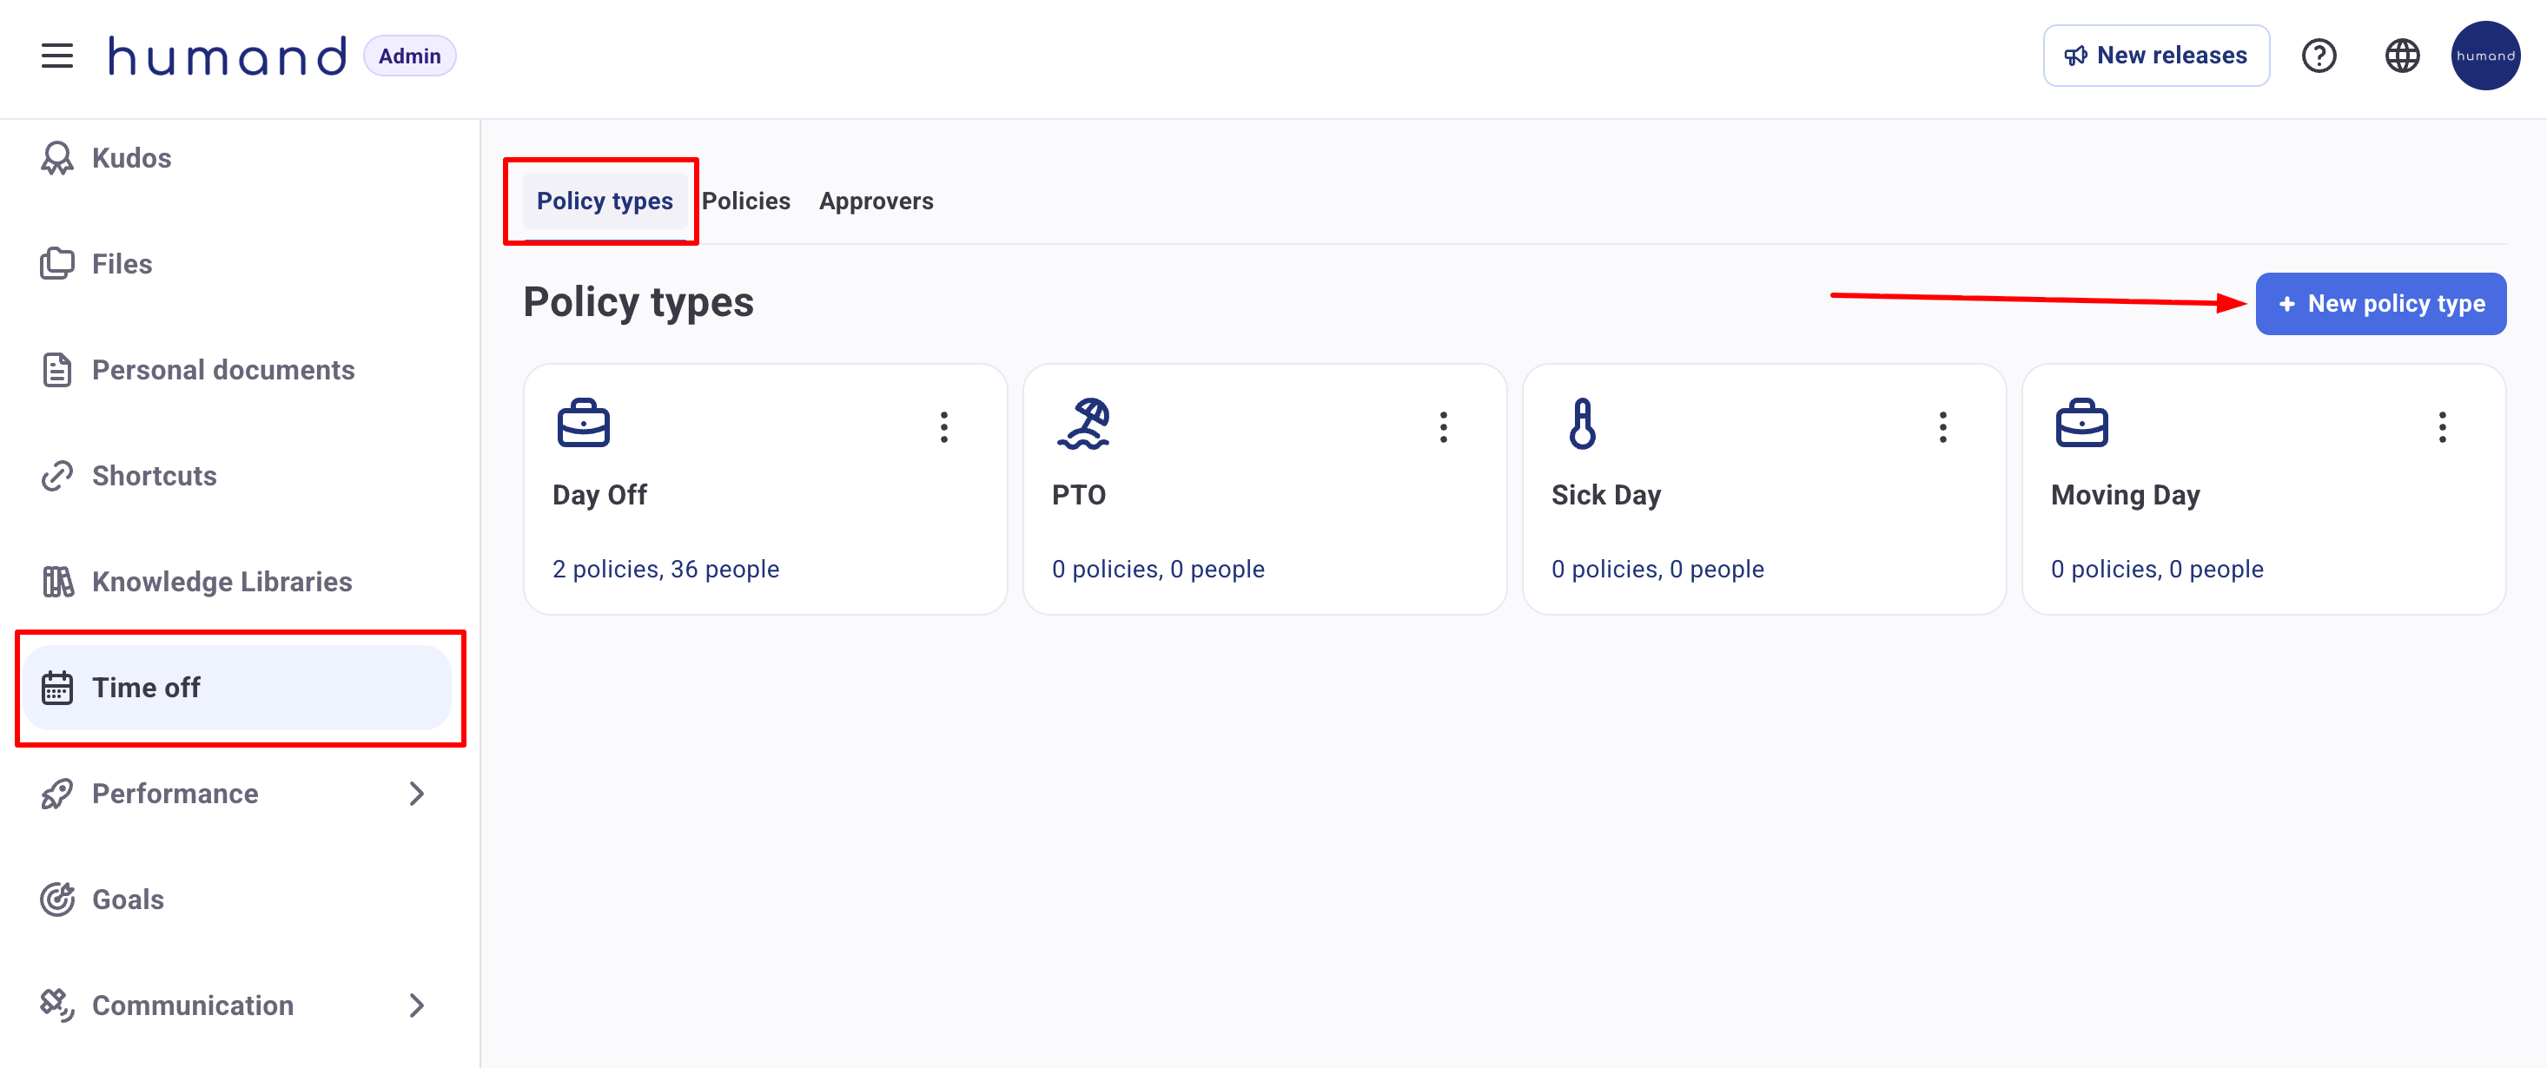
Task: Click the help question mark icon
Action: click(x=2318, y=56)
